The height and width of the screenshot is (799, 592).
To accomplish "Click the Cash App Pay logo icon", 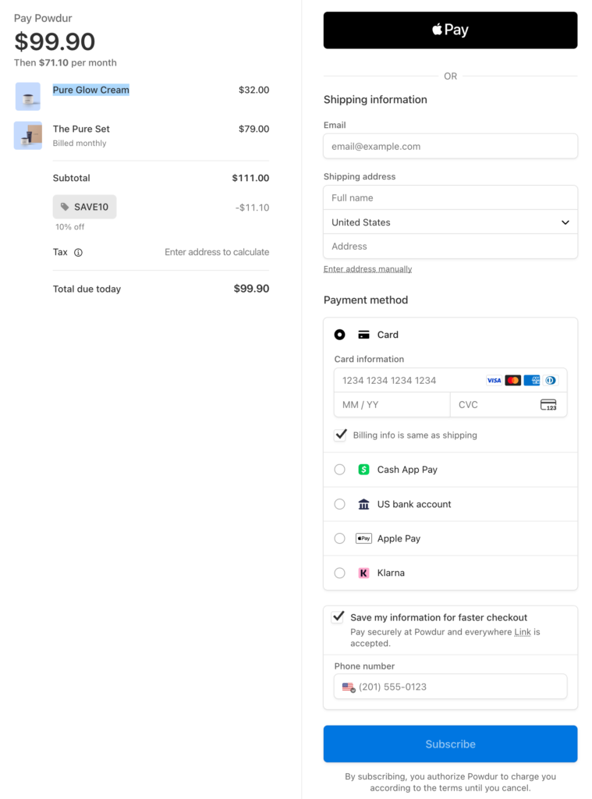I will (x=363, y=470).
